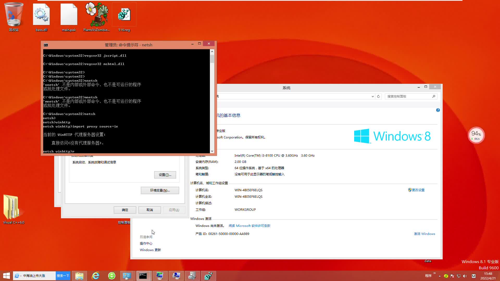Click the 程序 toolbar label
Screen dimensions: 500x281
pos(428,276)
